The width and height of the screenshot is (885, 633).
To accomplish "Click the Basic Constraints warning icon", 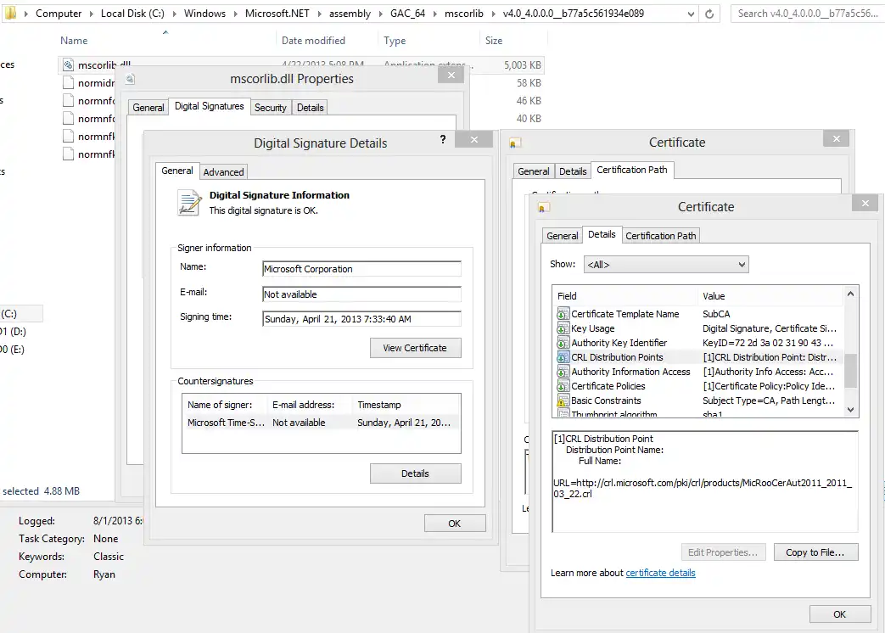I will (x=563, y=401).
